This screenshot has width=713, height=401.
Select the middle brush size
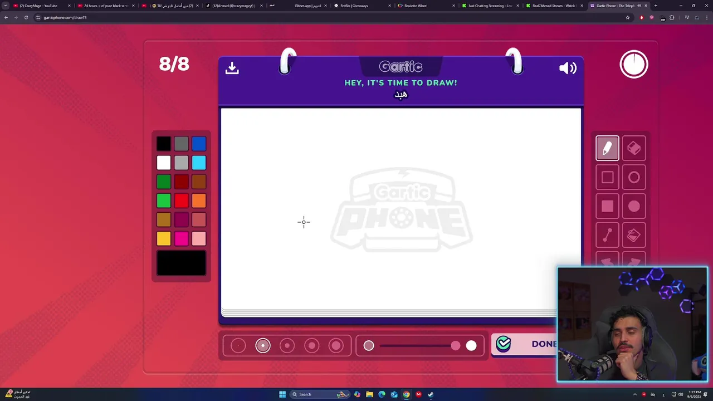tap(287, 346)
